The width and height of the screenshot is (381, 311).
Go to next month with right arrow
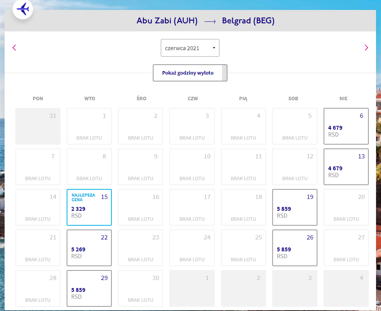coord(366,47)
